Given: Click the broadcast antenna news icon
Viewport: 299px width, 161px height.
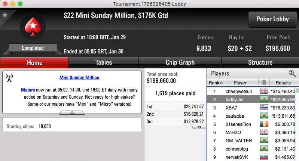Looking at the screenshot, I should [x=9, y=78].
